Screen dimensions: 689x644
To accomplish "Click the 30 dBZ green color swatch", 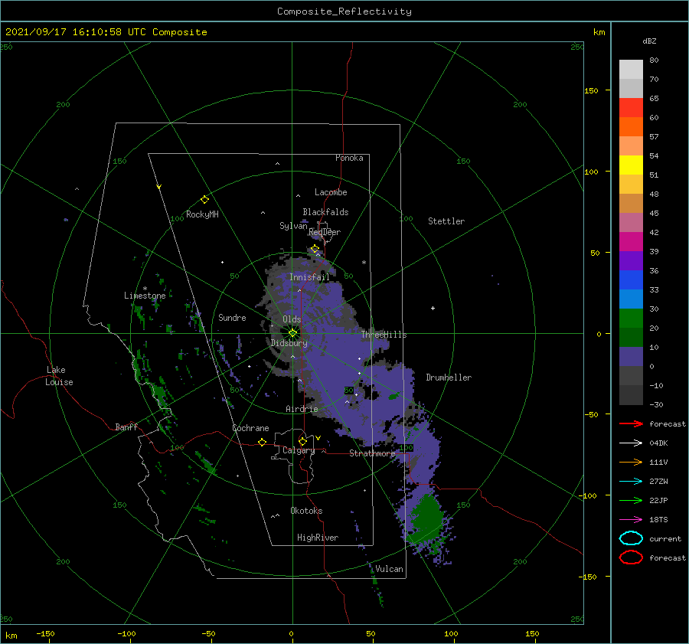I will click(631, 318).
